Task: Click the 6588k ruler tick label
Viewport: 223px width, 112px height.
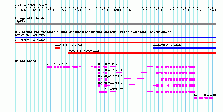Action: pos(185,10)
